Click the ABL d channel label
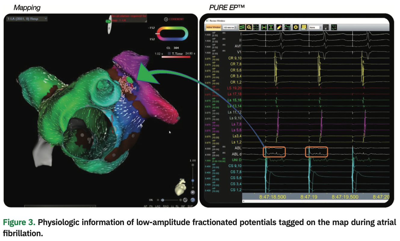 pyautogui.click(x=236, y=154)
